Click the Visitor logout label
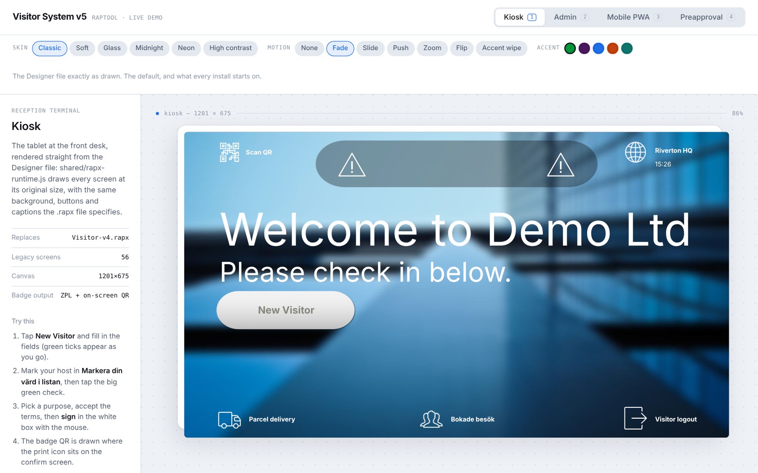Screen dimensions: 758x473 click(x=676, y=419)
